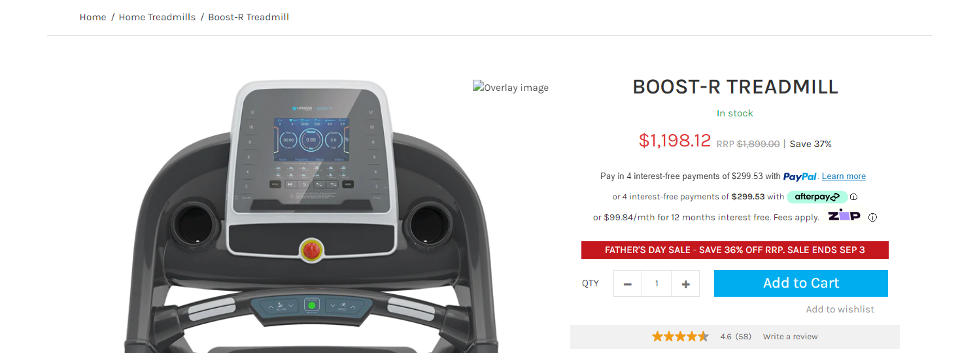Viewport: 977px width, 353px height.
Task: Click the treadmill product image
Action: [311, 216]
